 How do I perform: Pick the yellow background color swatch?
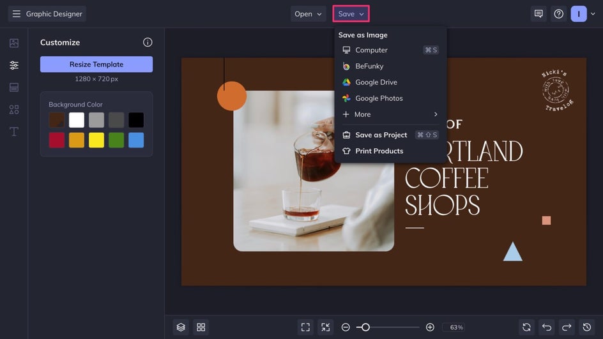click(96, 140)
